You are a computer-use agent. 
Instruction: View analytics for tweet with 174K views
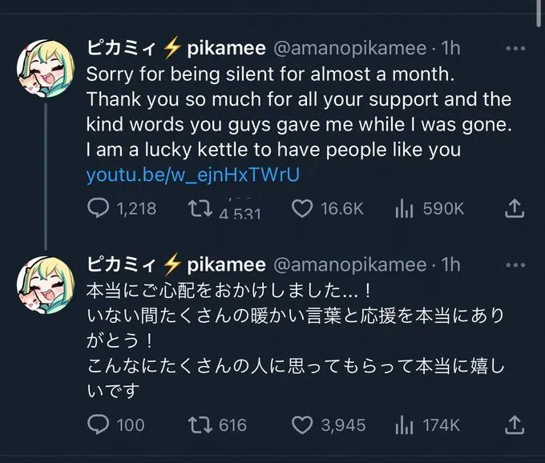(404, 425)
